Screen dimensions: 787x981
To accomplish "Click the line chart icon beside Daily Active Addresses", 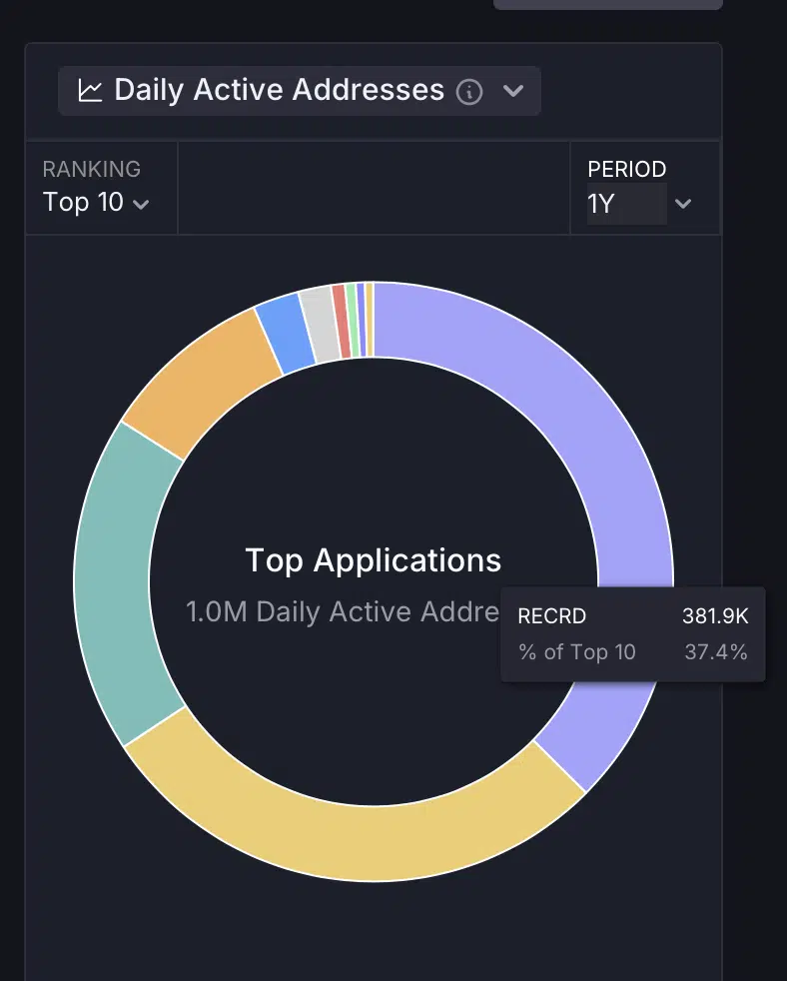I will pyautogui.click(x=91, y=91).
